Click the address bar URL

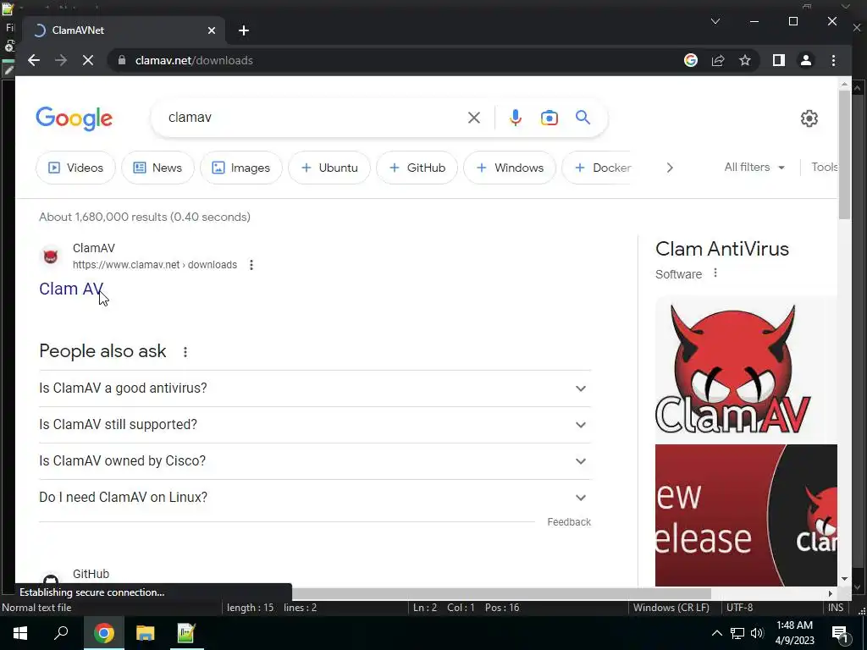click(194, 60)
